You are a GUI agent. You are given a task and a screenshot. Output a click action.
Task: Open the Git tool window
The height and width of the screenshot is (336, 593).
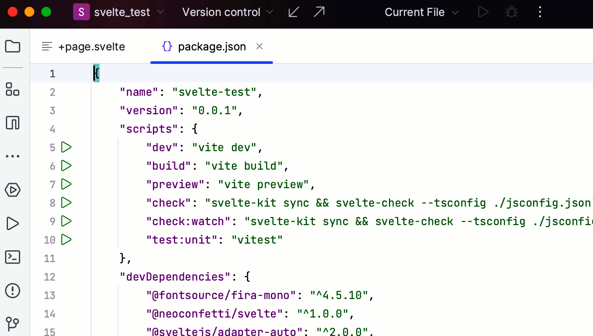click(x=13, y=324)
